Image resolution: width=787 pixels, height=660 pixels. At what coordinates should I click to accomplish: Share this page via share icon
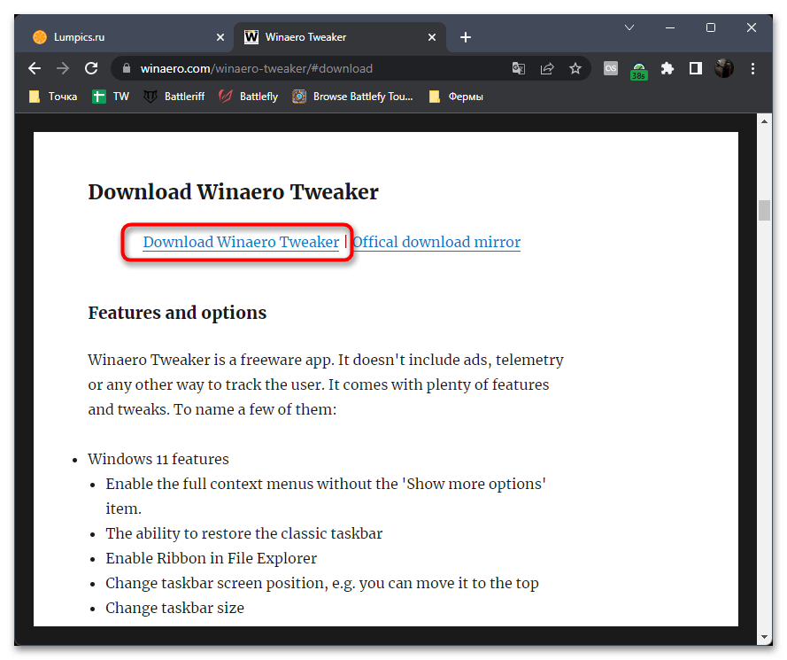547,68
